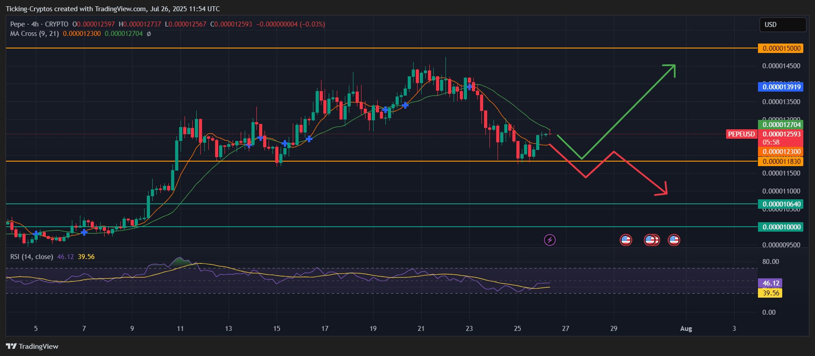The height and width of the screenshot is (356, 815).
Task: Click the 15 date label on the time axis
Action: pos(277,329)
